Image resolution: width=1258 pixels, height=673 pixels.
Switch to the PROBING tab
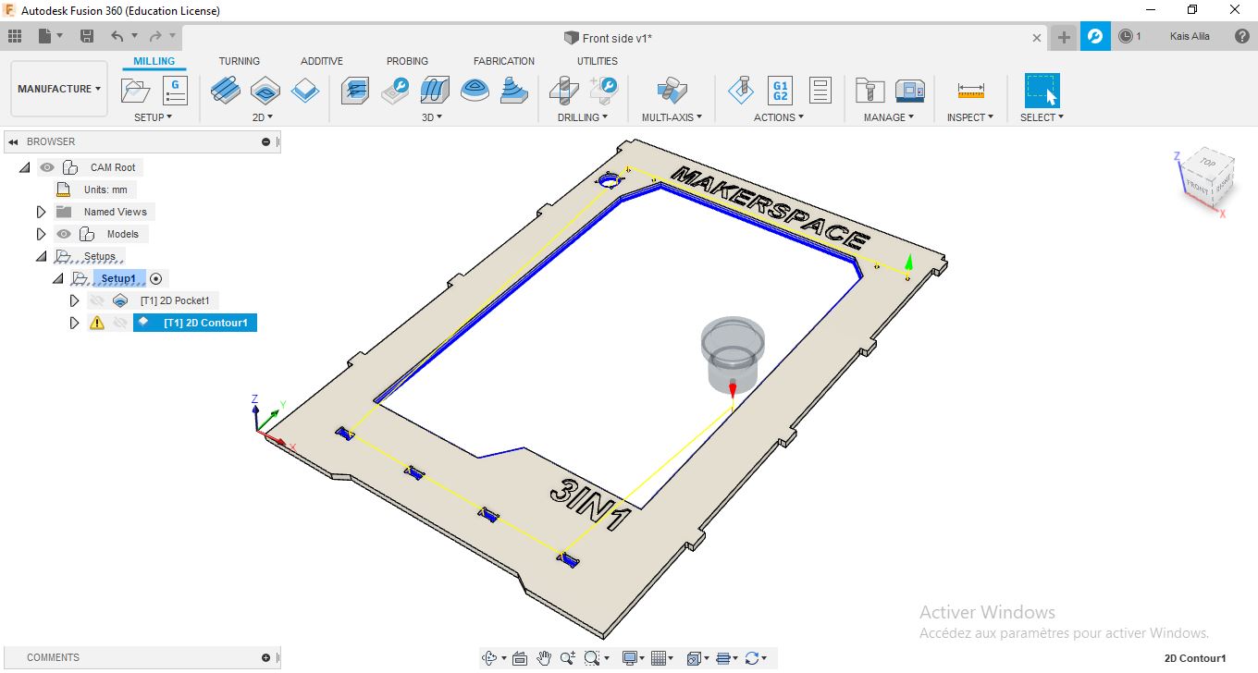pyautogui.click(x=407, y=61)
